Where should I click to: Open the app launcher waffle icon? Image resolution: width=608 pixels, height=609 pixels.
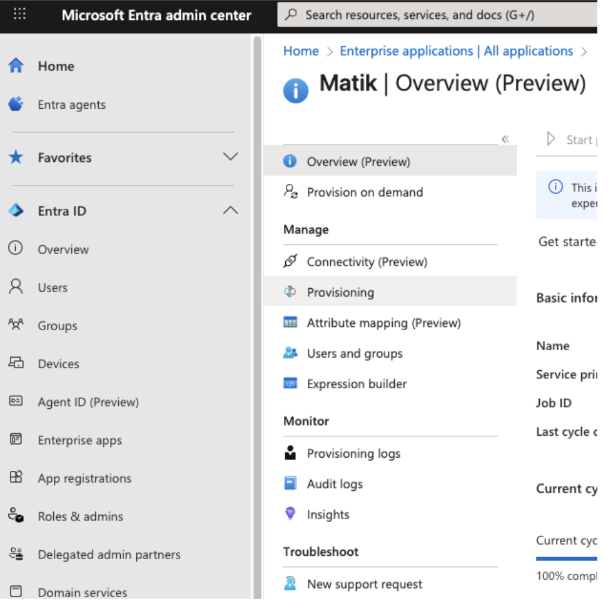[x=19, y=14]
